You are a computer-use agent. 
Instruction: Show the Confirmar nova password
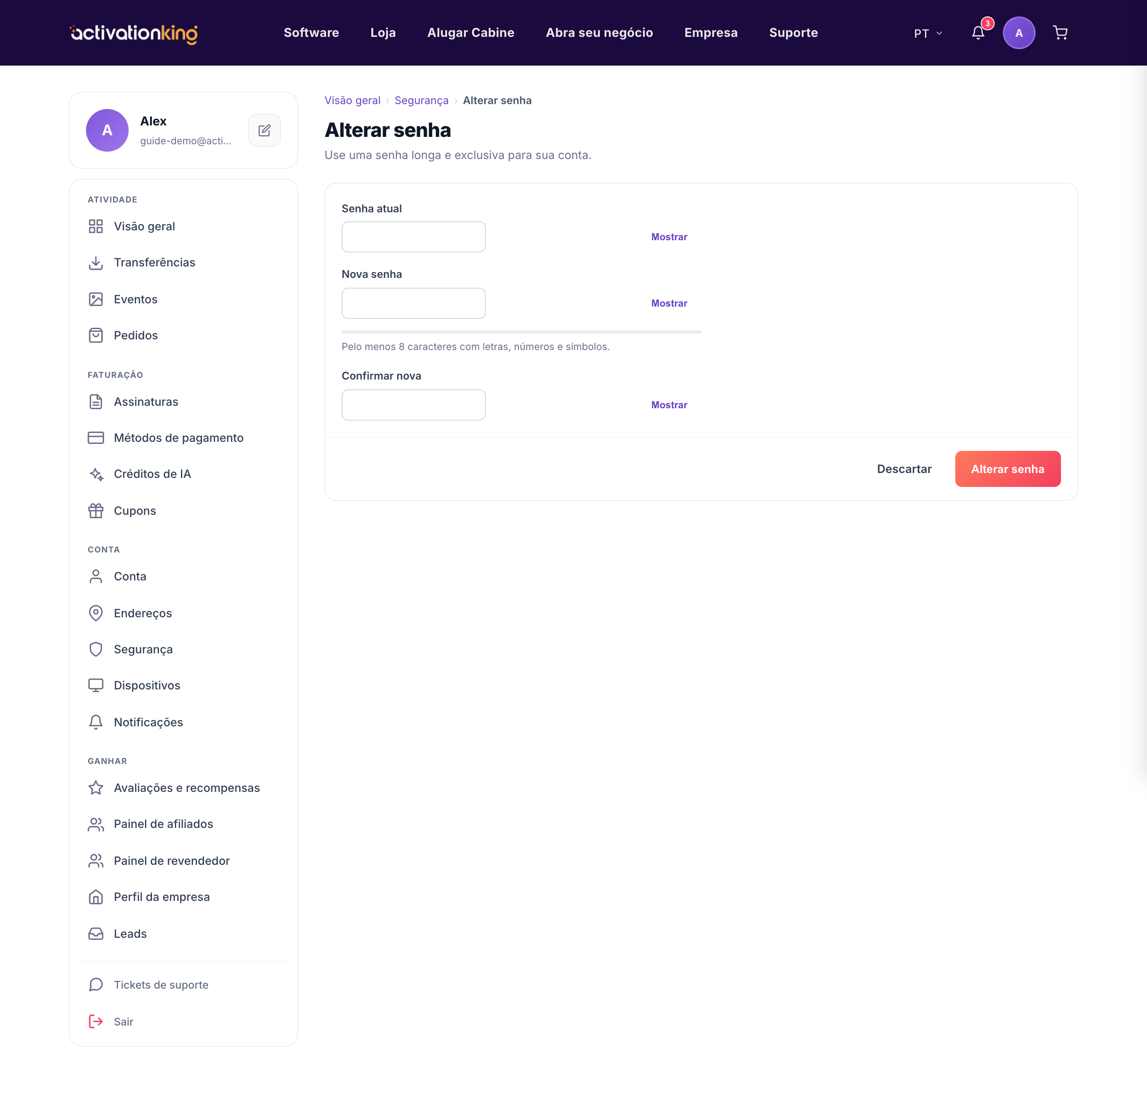point(669,405)
